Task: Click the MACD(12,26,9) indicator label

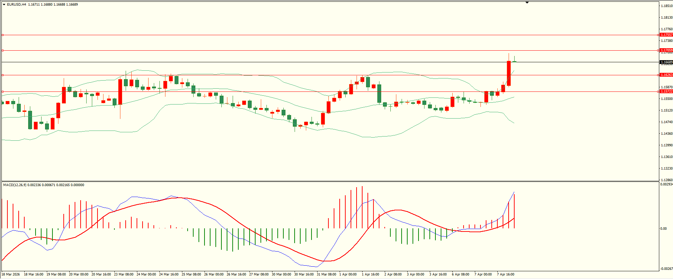Action: [14, 185]
